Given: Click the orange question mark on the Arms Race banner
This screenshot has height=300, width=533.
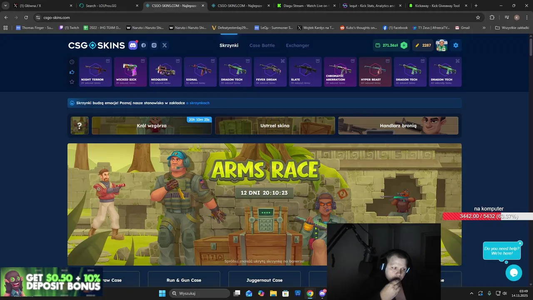Looking at the screenshot, I should [342, 193].
